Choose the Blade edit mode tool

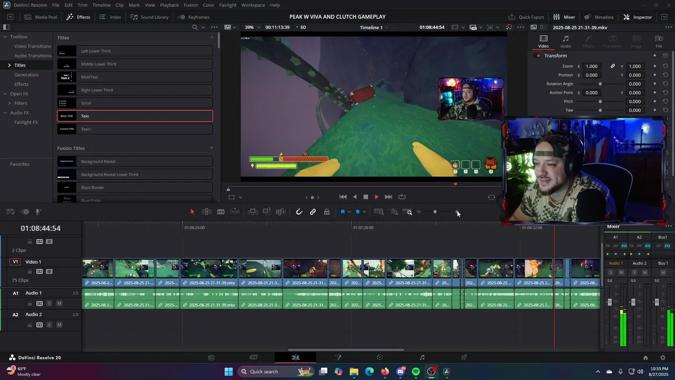coord(221,212)
